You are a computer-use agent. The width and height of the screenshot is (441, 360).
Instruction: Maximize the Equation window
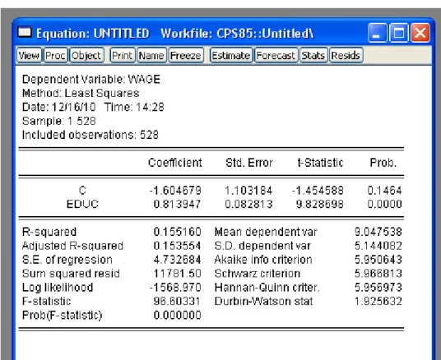[x=398, y=33]
